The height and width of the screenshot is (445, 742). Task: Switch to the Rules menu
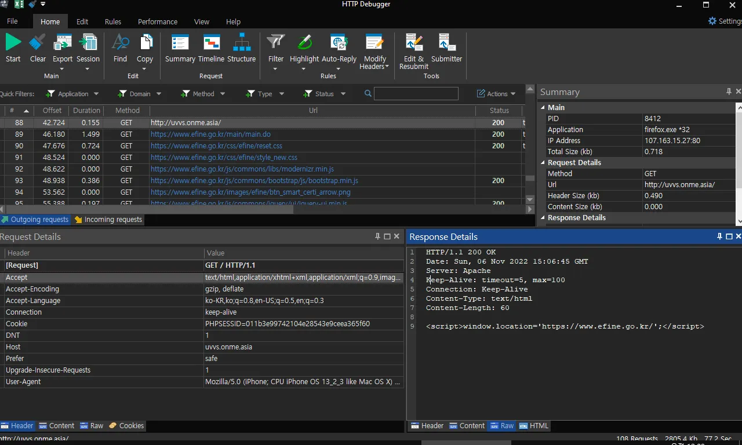112,21
